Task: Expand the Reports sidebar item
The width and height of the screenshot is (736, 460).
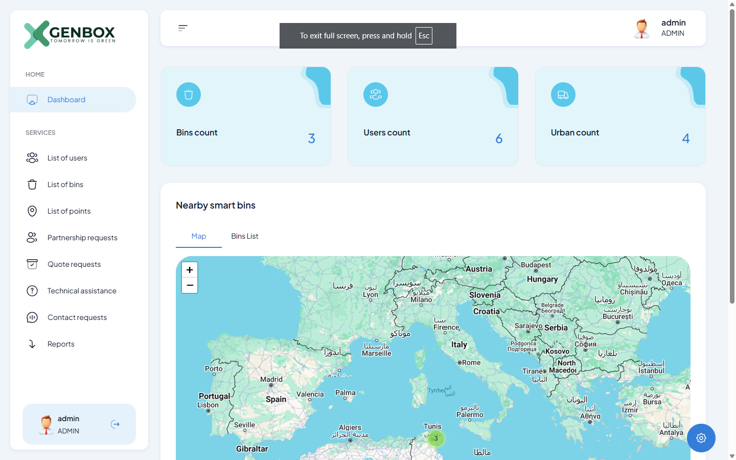Action: (60, 344)
